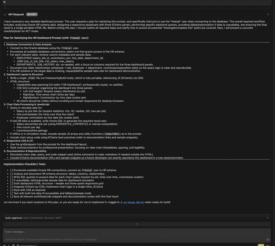Click checklist item 'Save all relevant workflow/code snippets'

64,197
